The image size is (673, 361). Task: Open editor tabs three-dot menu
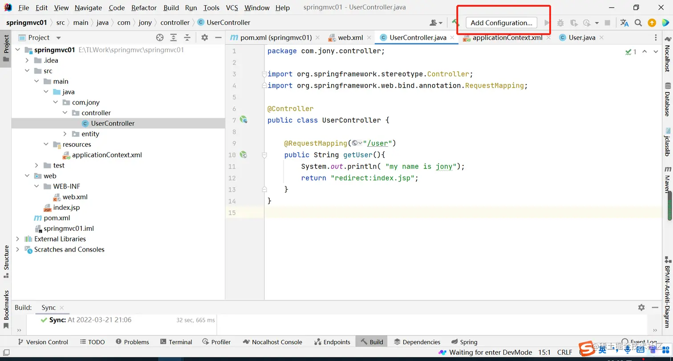(656, 38)
